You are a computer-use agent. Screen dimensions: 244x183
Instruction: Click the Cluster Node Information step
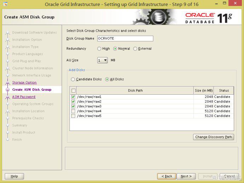tap(33, 68)
